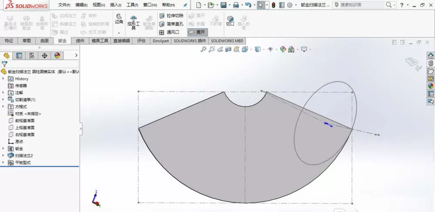Expand the History tree node
Image resolution: width=435 pixels, height=212 pixels.
point(3,79)
